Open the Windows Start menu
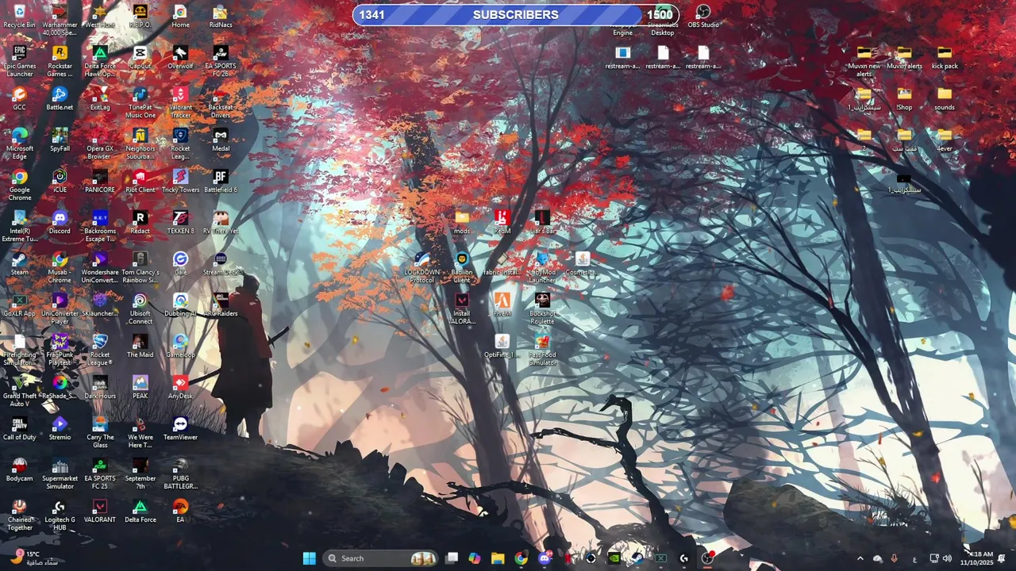This screenshot has width=1016, height=571. click(x=309, y=558)
